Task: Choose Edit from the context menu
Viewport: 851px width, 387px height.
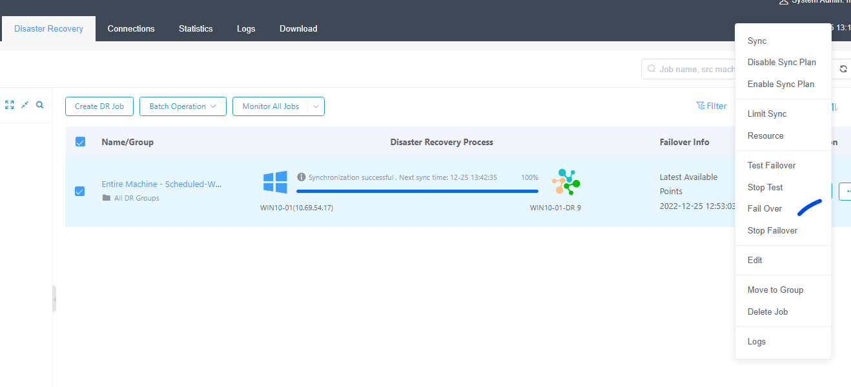Action: coord(783,260)
